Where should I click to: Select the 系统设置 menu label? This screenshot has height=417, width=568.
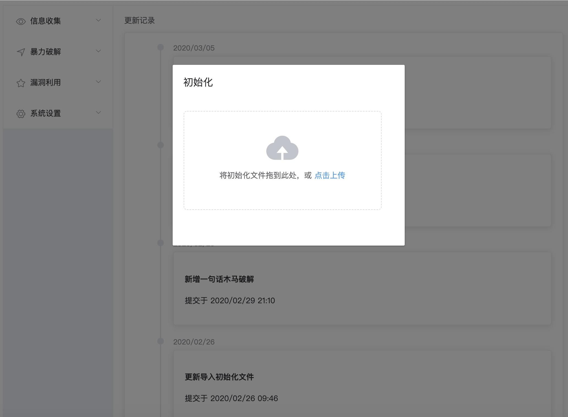point(46,113)
